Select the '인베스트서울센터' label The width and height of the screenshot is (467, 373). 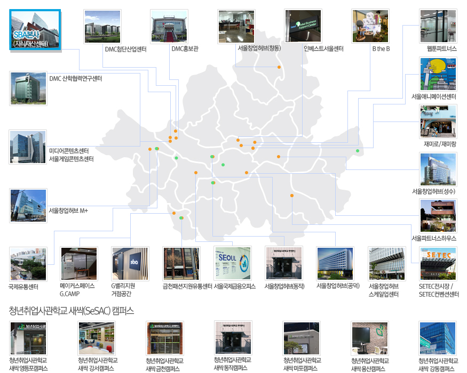point(323,49)
